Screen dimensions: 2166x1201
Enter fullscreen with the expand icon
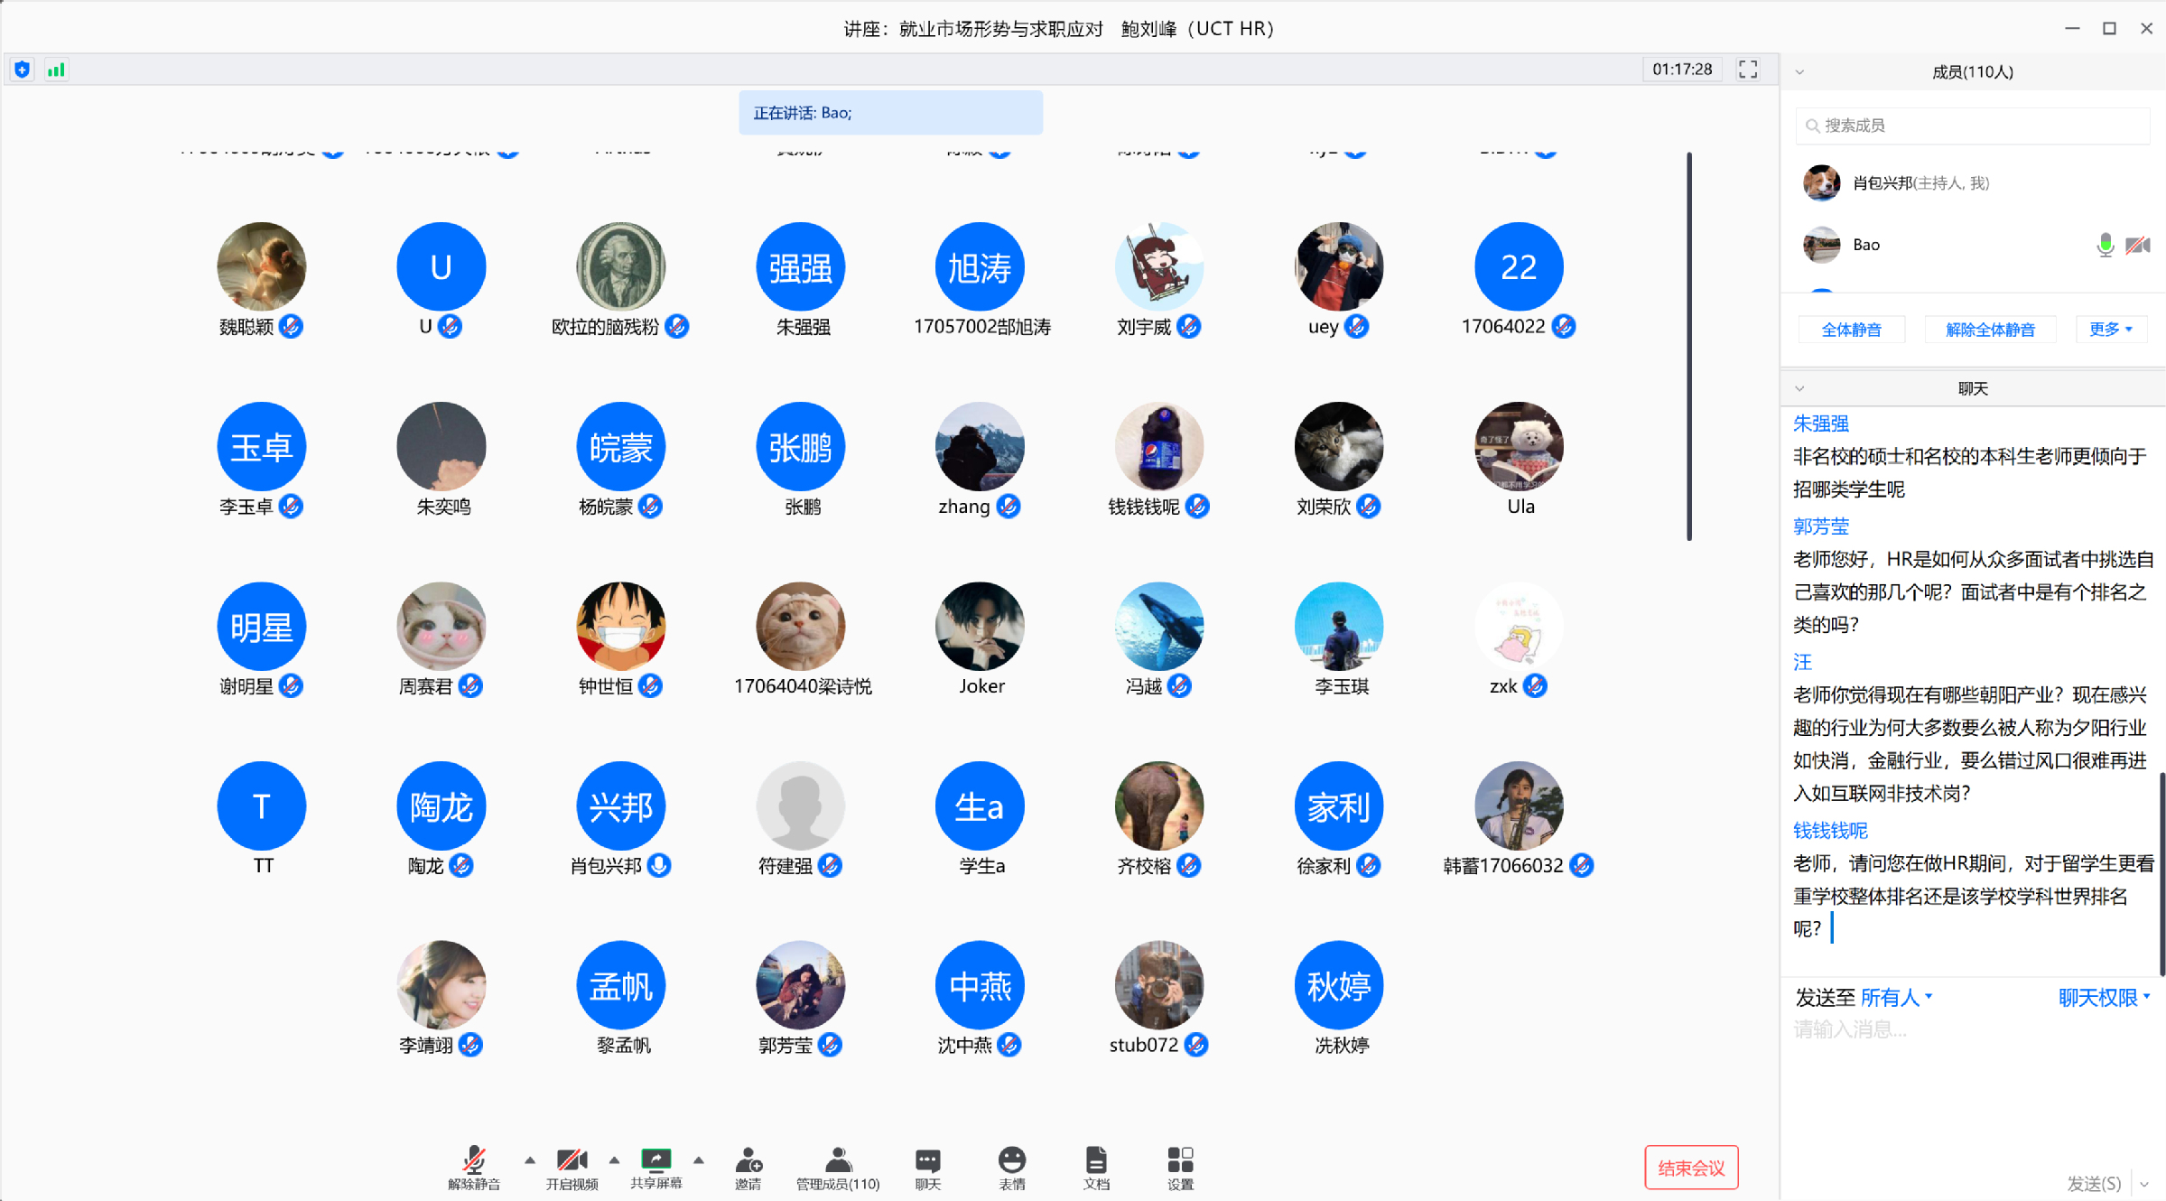pyautogui.click(x=1748, y=70)
